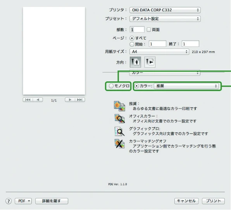Viewport: 231px width, 210px height.
Task: Click text グラフィックス向け文書でのカラー設定です
Action: tap(171, 134)
